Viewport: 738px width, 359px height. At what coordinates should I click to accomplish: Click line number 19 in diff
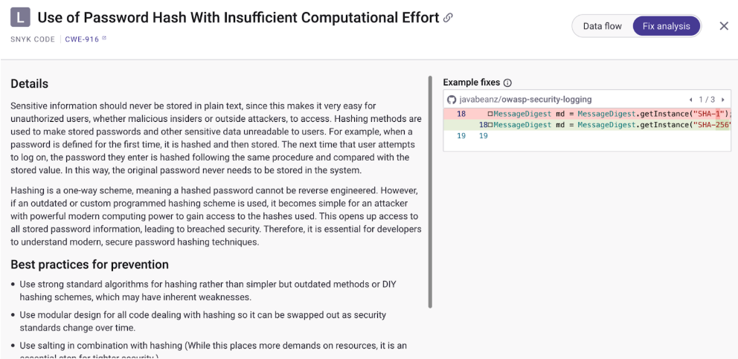tap(461, 136)
